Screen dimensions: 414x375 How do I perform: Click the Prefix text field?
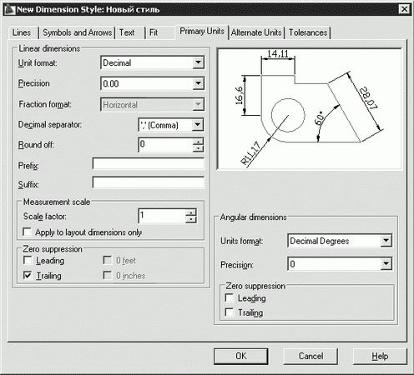coord(149,164)
